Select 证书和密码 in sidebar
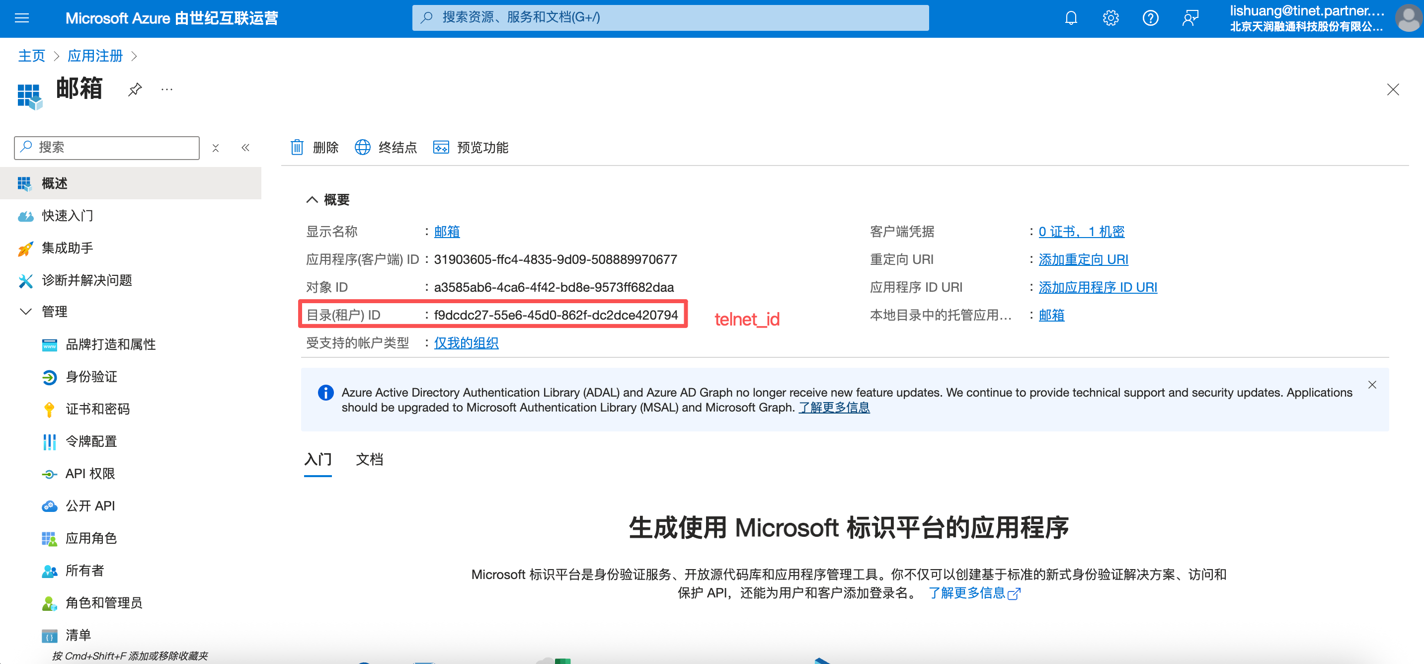 pos(97,409)
